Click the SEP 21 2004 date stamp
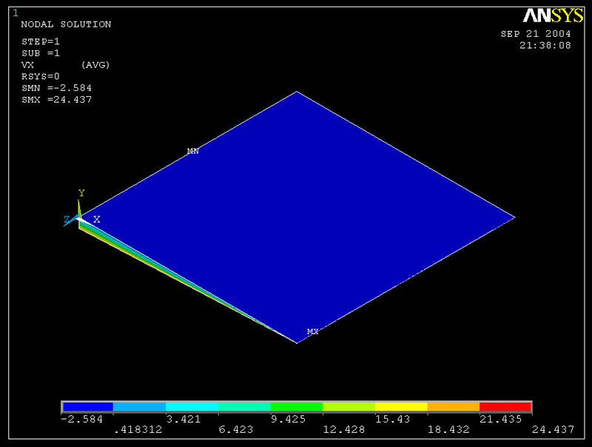The width and height of the screenshot is (592, 447). point(536,34)
